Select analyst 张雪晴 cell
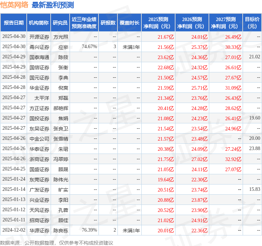This screenshot has width=262, height=246. point(61,139)
